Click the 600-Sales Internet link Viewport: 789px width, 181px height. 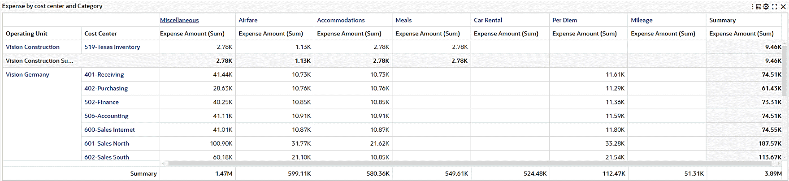109,130
